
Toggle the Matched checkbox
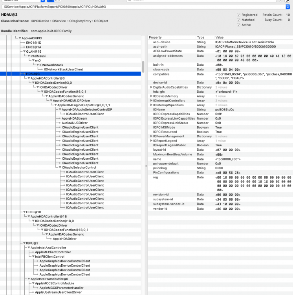[238, 20]
